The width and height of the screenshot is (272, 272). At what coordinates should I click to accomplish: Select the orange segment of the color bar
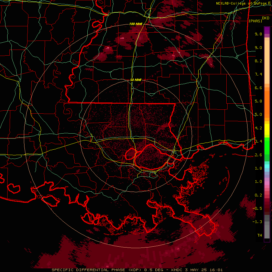(267, 102)
